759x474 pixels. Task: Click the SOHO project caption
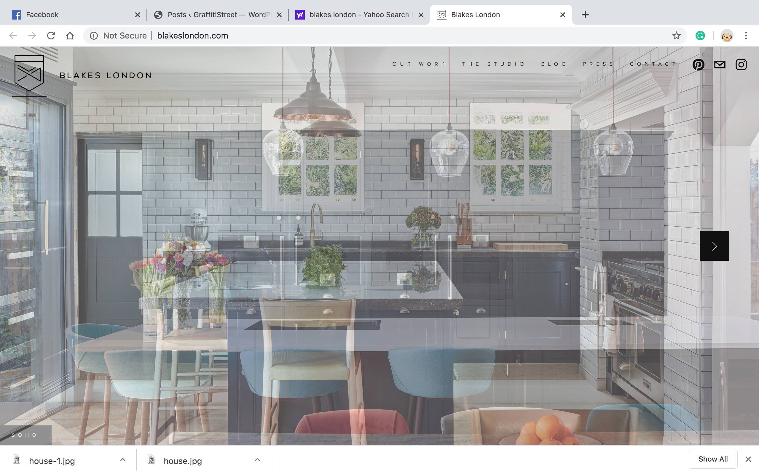click(x=25, y=435)
